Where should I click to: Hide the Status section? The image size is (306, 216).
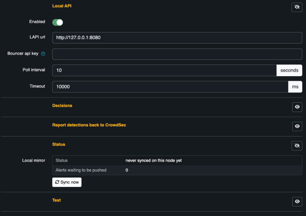pyautogui.click(x=297, y=146)
